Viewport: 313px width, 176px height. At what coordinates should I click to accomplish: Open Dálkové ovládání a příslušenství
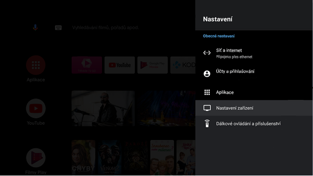click(x=254, y=124)
